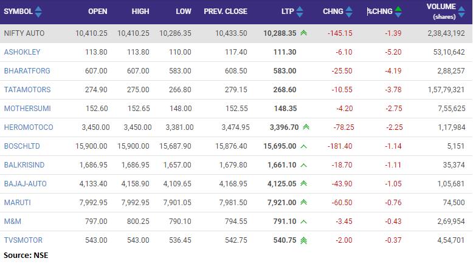Image resolution: width=473 pixels, height=264 pixels.
Task: Click M&M up-arrow indicator
Action: [303, 222]
